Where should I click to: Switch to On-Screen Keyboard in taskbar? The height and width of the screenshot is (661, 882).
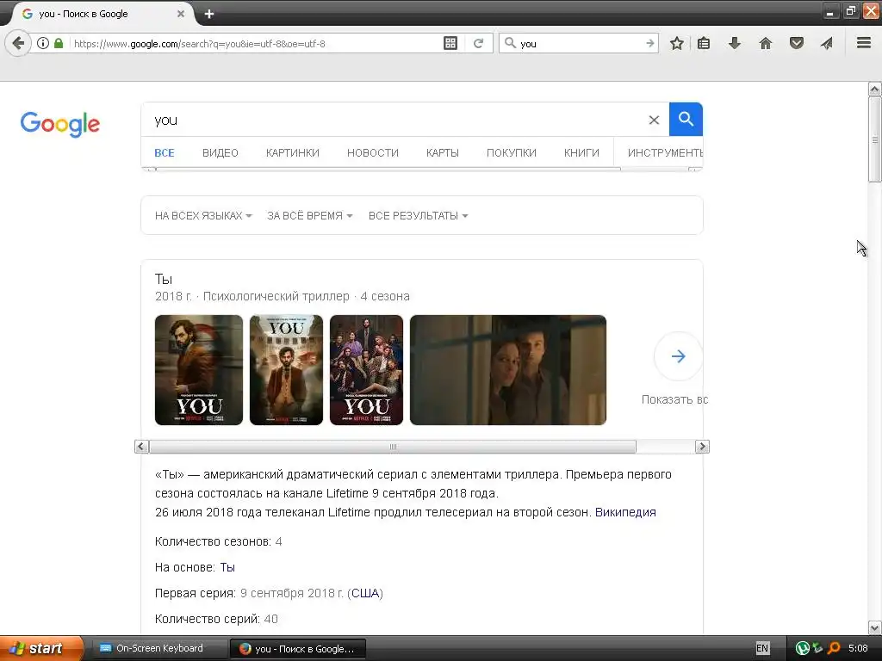coord(159,648)
